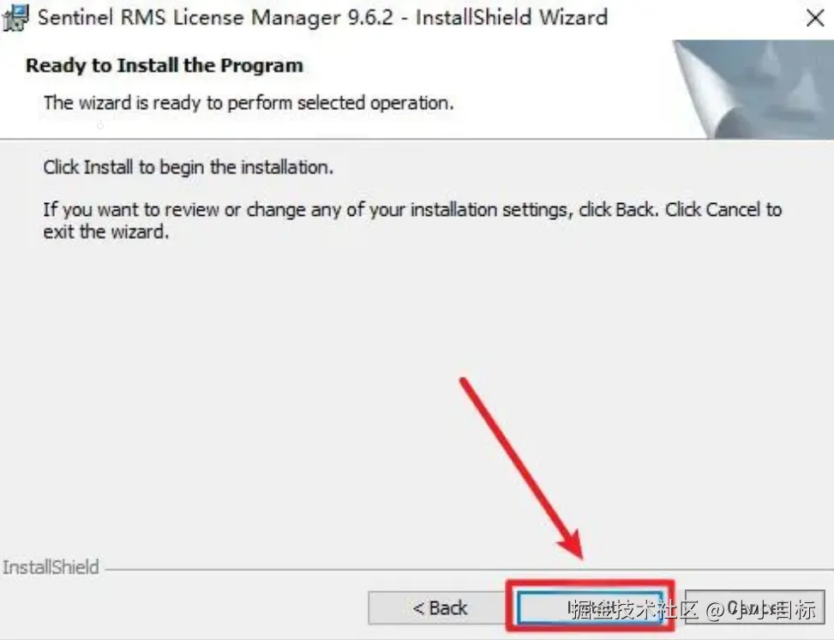Click the separator line beside InstallShield label
This screenshot has width=834, height=640.
point(469,569)
